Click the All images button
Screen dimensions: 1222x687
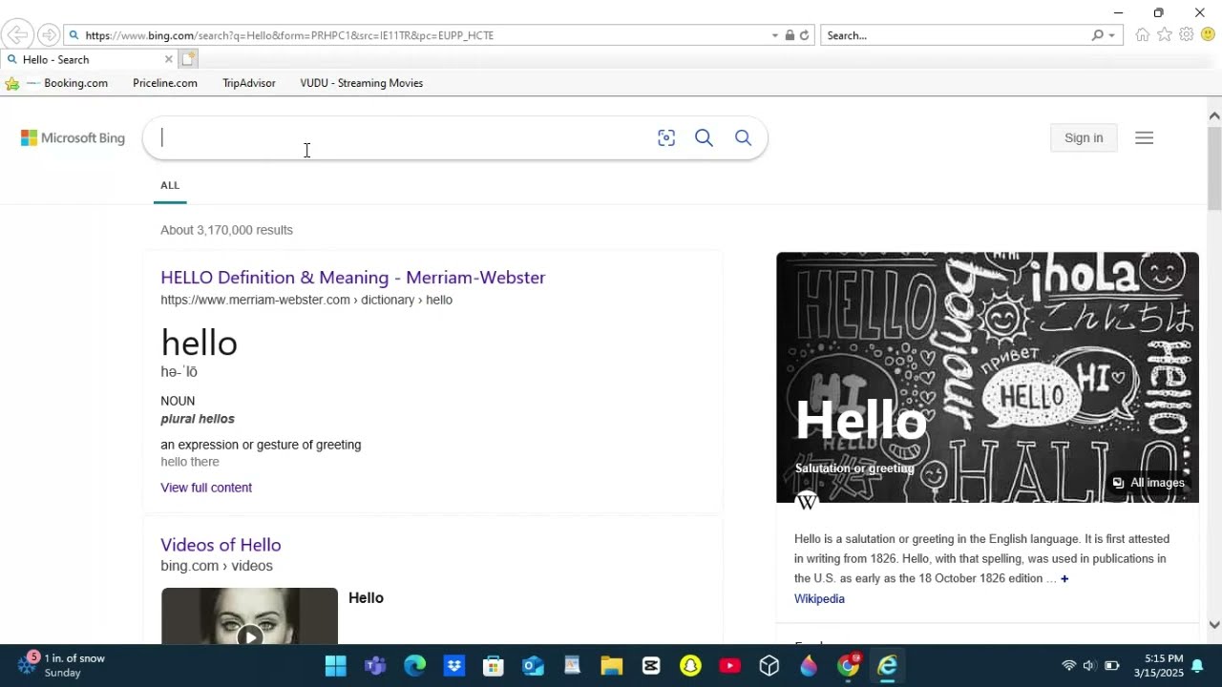coord(1148,483)
